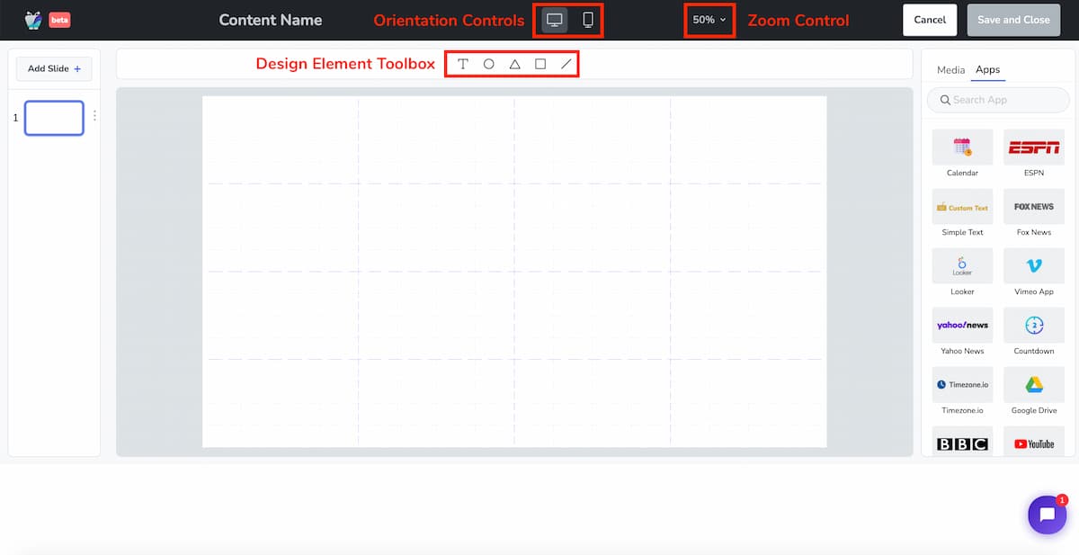The image size is (1079, 555).
Task: Select the Line drawing tool
Action: [x=566, y=64]
